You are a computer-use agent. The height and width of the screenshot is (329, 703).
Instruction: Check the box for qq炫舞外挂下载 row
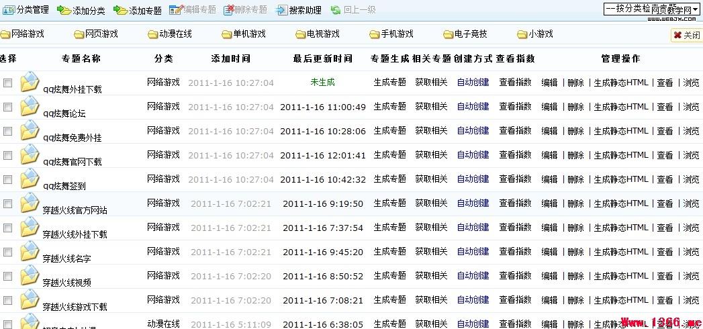click(x=8, y=83)
